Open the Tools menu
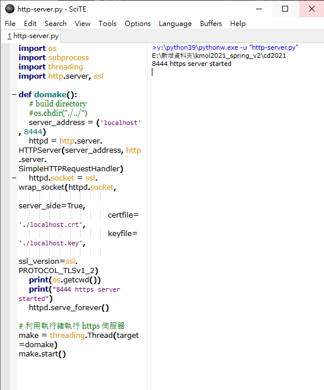Image resolution: width=324 pixels, height=390 pixels. pos(107,24)
